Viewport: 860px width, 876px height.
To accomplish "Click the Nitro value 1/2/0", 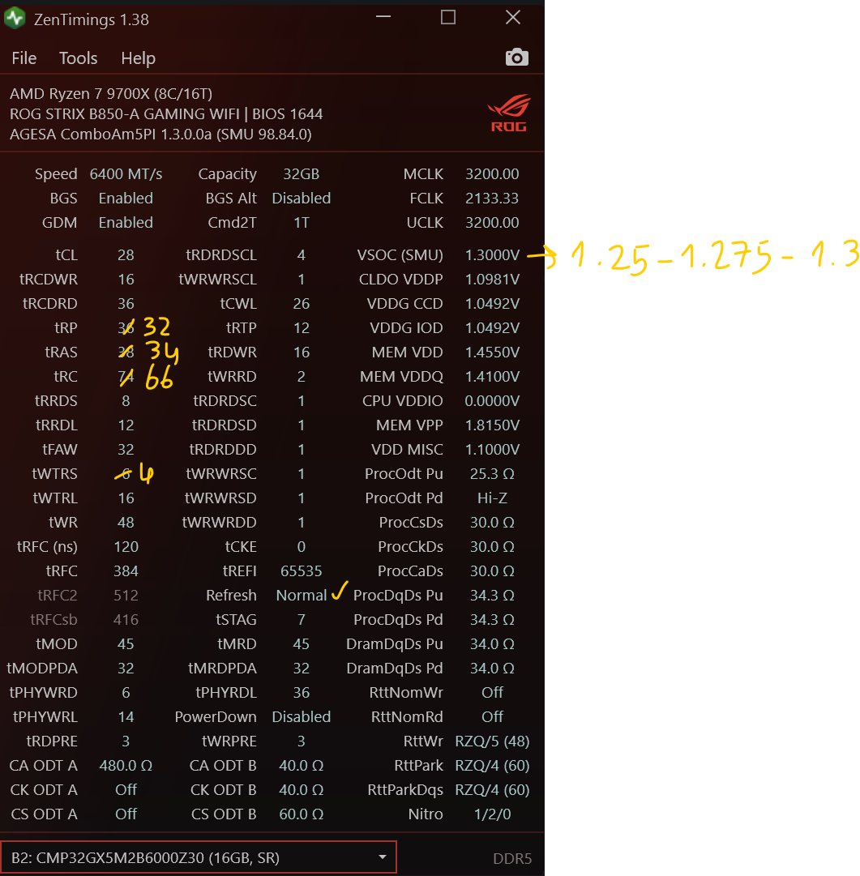I will (492, 814).
